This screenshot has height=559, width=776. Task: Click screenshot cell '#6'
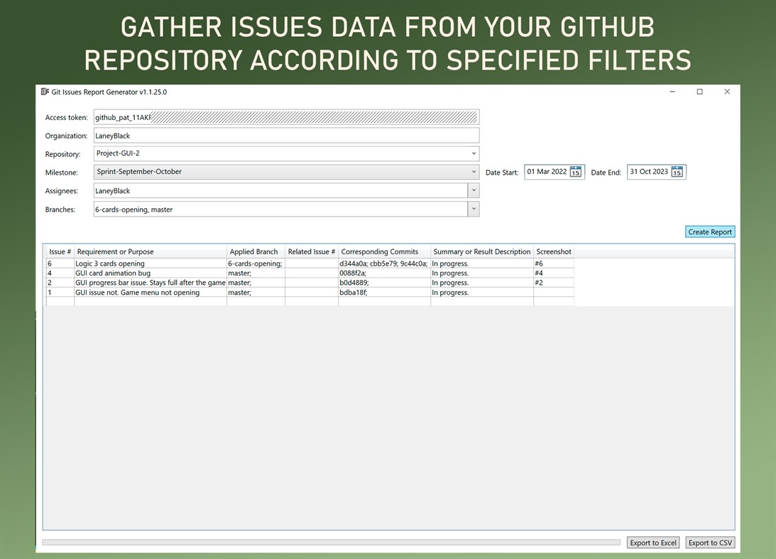(554, 264)
